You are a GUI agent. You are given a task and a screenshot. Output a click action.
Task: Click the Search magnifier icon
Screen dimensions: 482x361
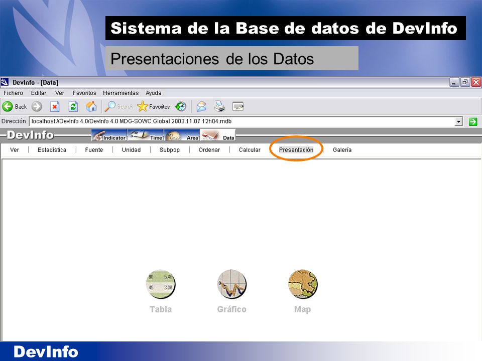click(x=110, y=106)
